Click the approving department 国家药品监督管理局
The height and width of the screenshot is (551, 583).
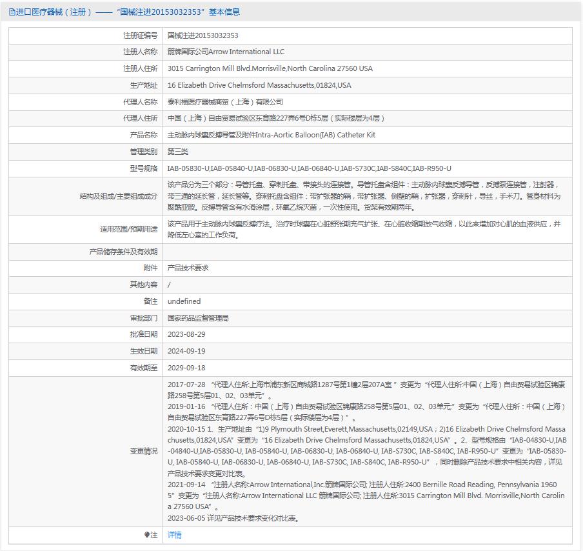tap(198, 318)
